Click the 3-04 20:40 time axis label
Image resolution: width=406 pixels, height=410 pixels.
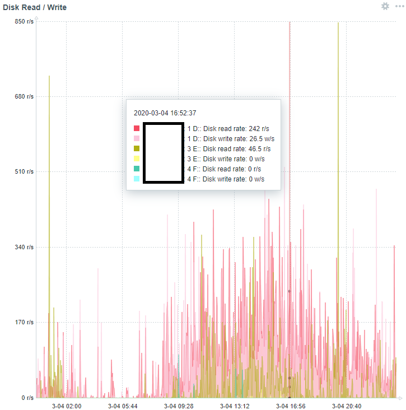(x=347, y=406)
